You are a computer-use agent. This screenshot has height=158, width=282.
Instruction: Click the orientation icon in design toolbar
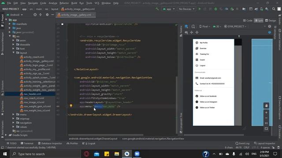click(193, 26)
